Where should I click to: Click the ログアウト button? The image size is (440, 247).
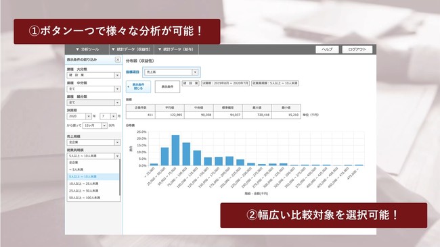pyautogui.click(x=357, y=49)
